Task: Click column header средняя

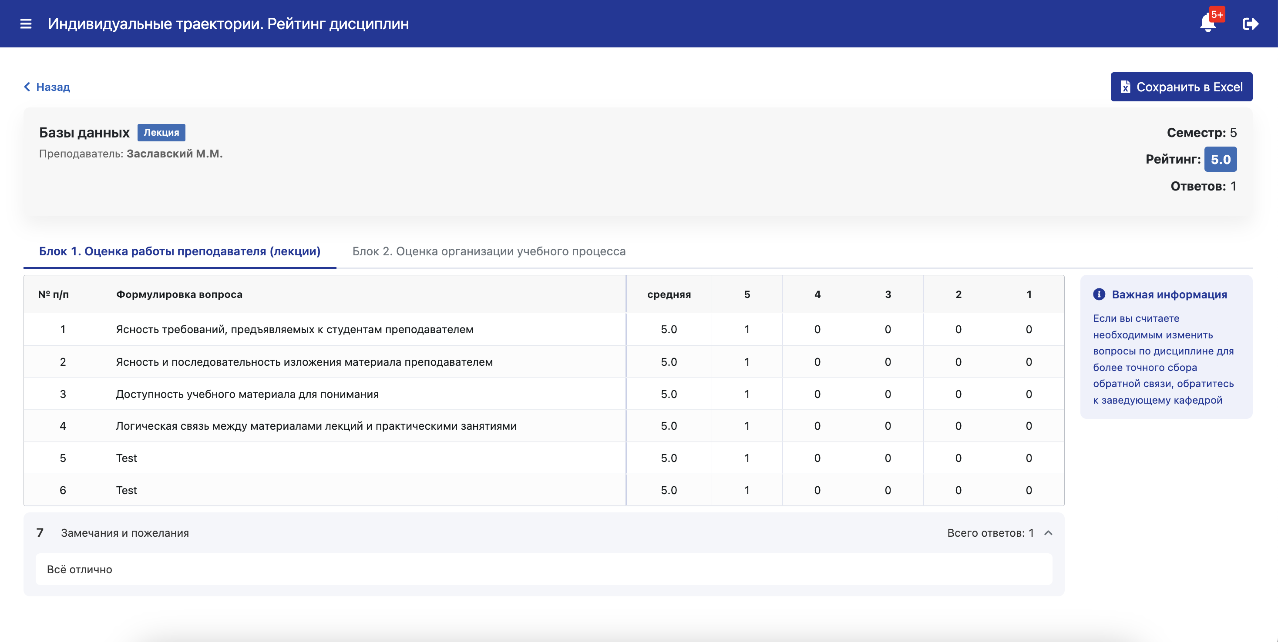Action: [x=669, y=294]
